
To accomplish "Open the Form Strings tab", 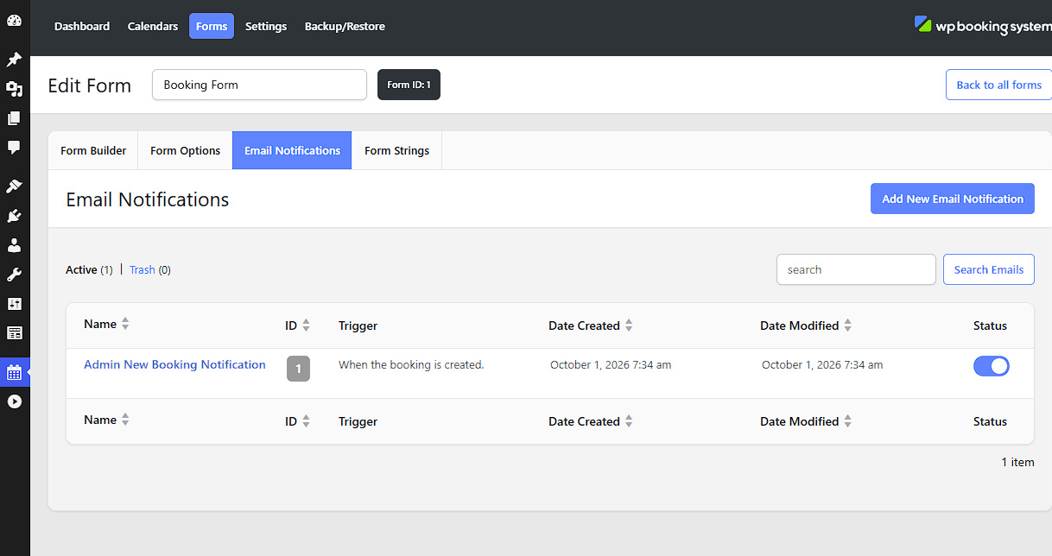I will point(396,150).
